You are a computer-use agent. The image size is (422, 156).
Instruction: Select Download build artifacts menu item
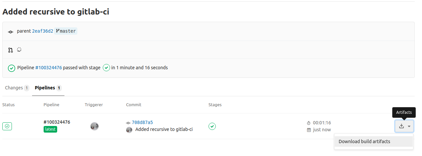(364, 141)
